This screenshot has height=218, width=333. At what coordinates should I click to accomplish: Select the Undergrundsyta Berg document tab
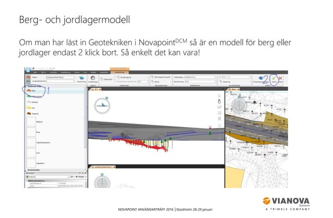point(103,167)
